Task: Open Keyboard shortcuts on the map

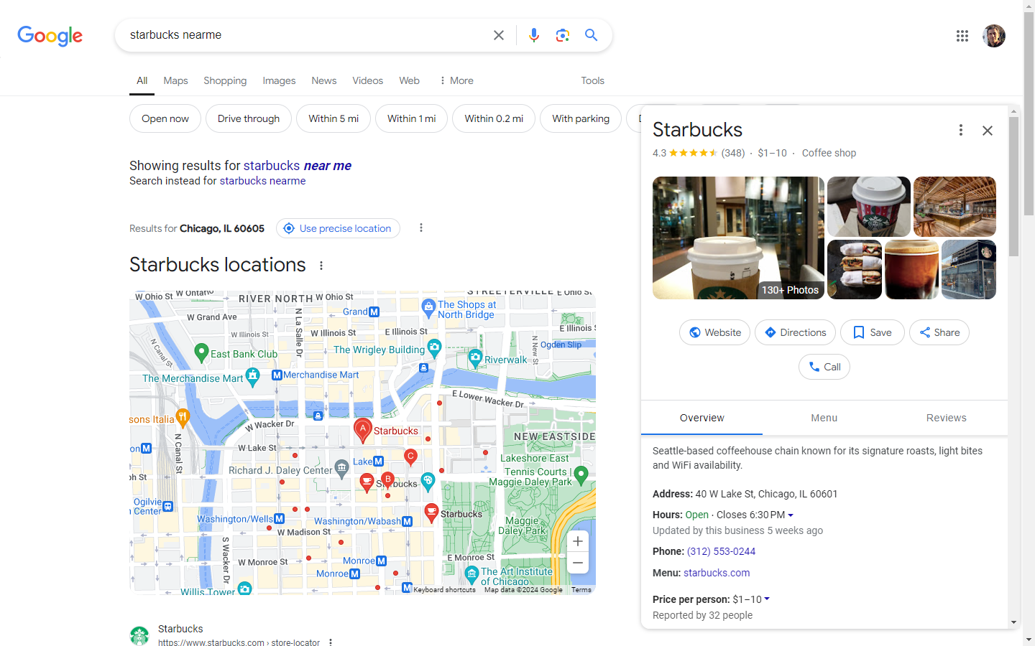Action: [x=444, y=590]
